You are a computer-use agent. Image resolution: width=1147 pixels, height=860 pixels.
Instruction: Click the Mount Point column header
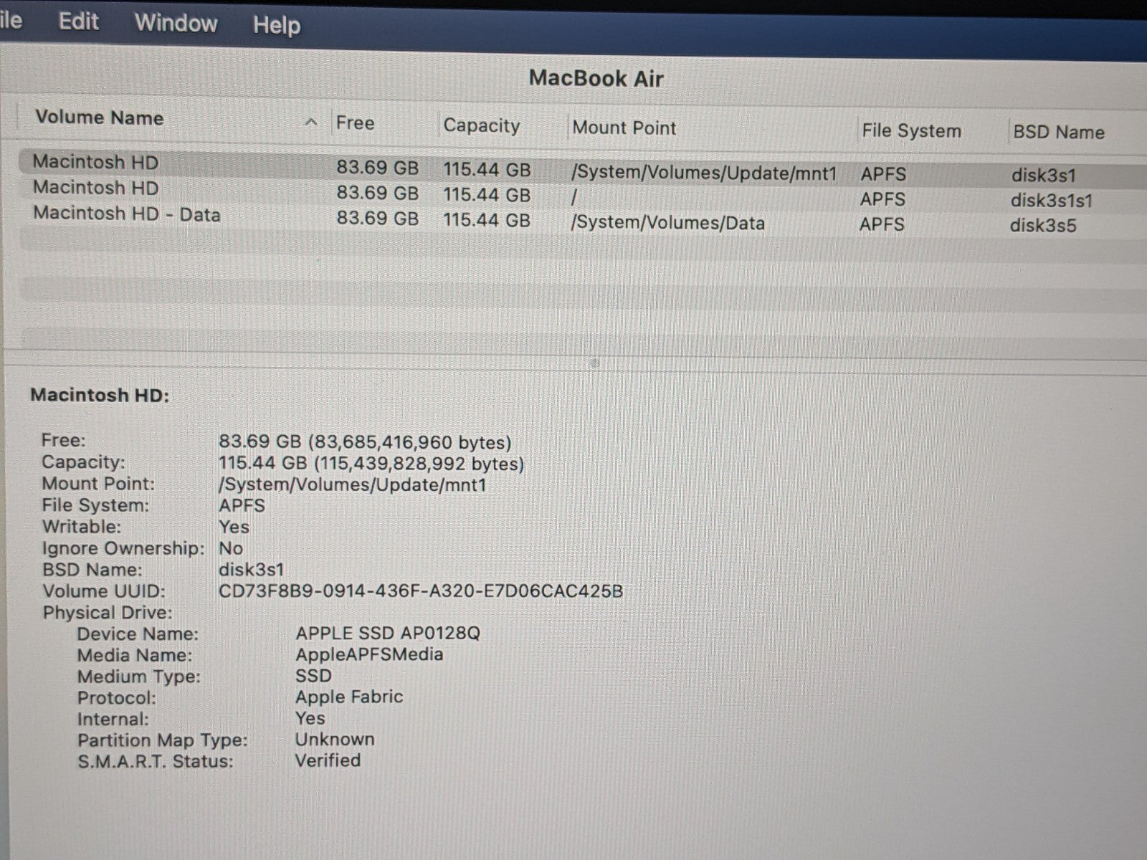(624, 128)
